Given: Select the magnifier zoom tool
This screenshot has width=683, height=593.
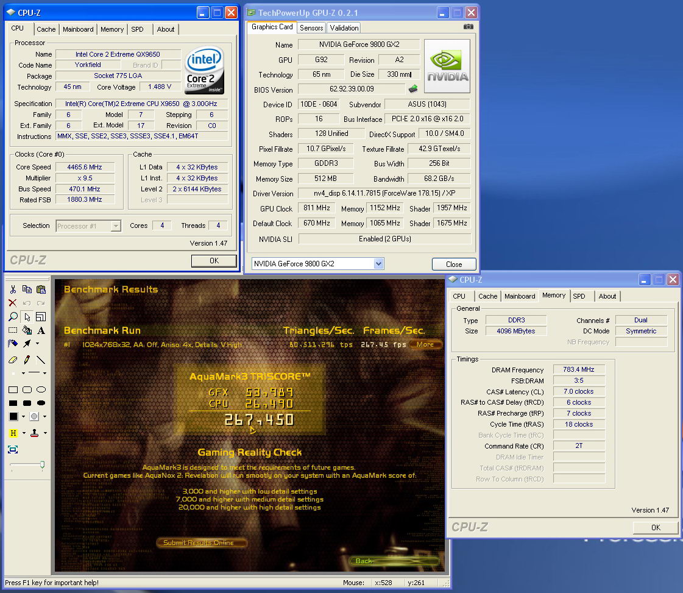Looking at the screenshot, I should point(13,317).
